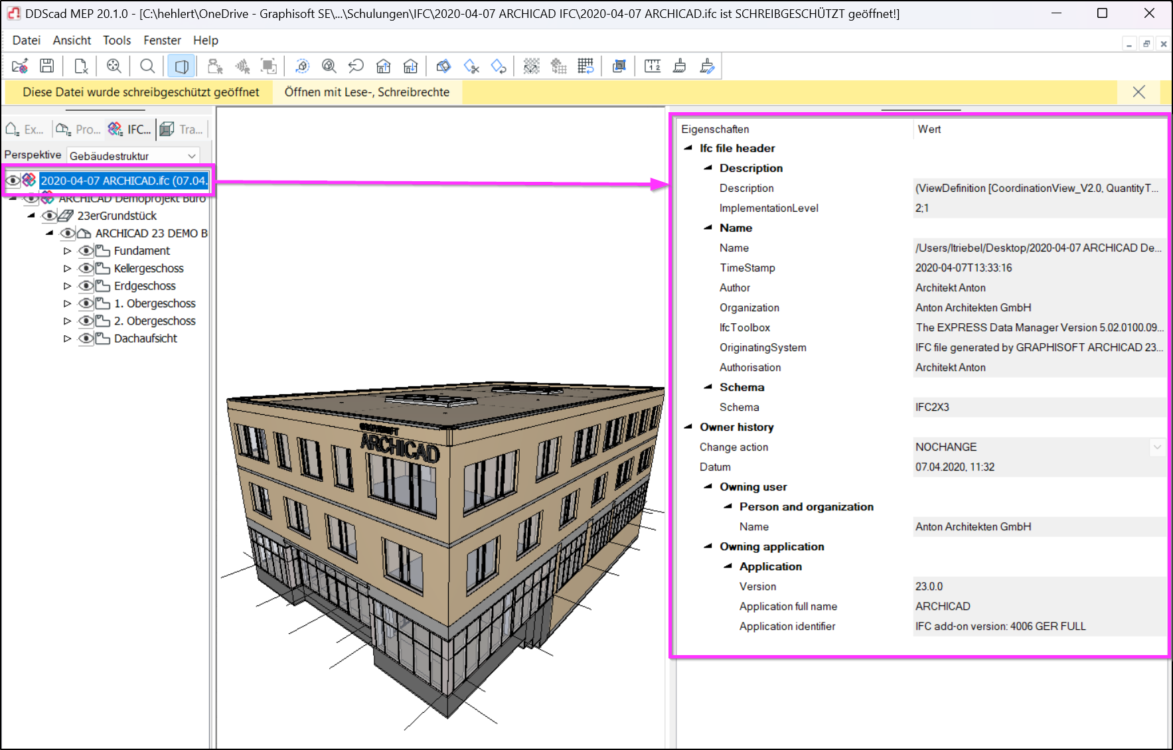Click the zoom-all magnifier with arrows icon

(114, 66)
